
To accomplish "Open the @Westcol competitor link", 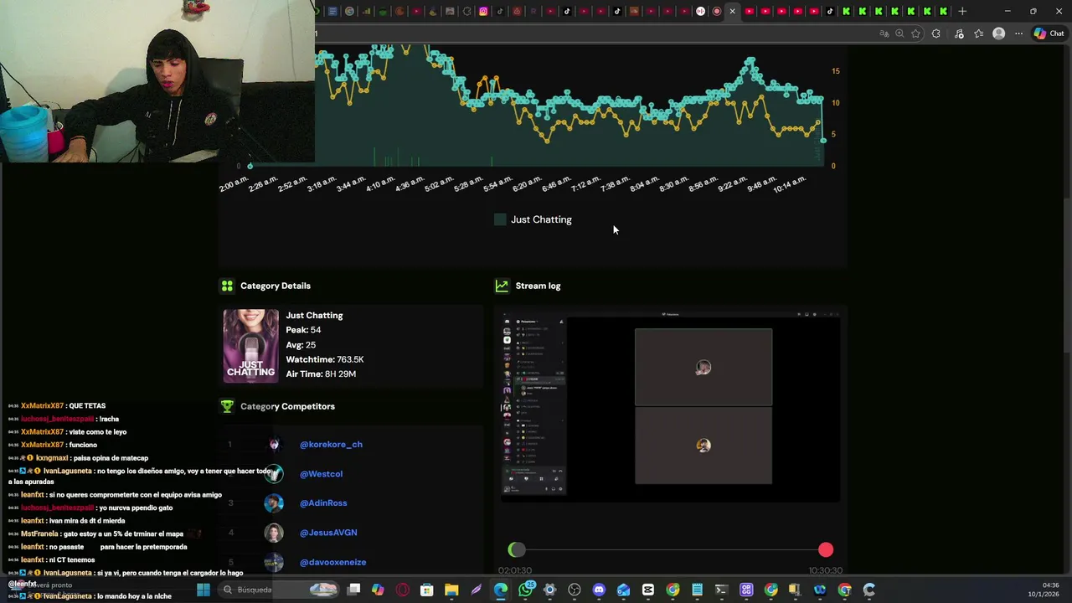I will [321, 474].
